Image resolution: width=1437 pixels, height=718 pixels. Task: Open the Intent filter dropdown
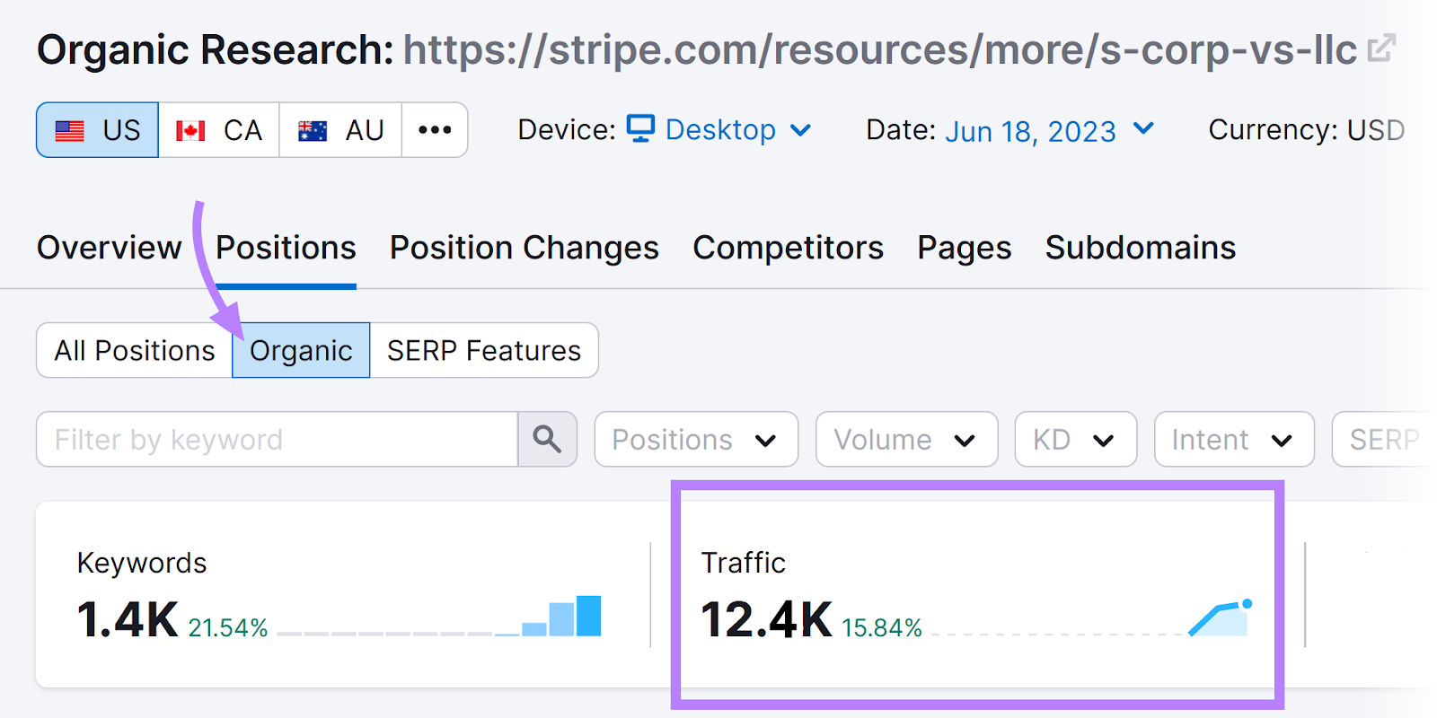pos(1233,440)
